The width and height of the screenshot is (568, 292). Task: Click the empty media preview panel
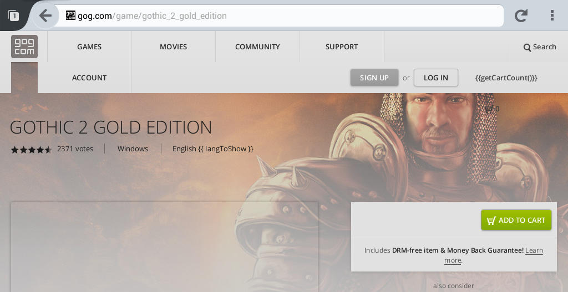tap(164, 247)
